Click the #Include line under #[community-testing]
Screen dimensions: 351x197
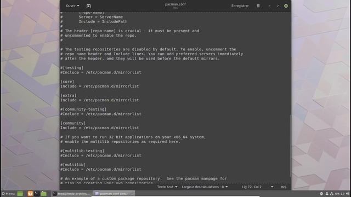tap(101, 114)
